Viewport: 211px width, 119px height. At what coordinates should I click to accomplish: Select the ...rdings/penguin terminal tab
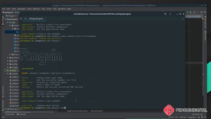[x=35, y=19]
